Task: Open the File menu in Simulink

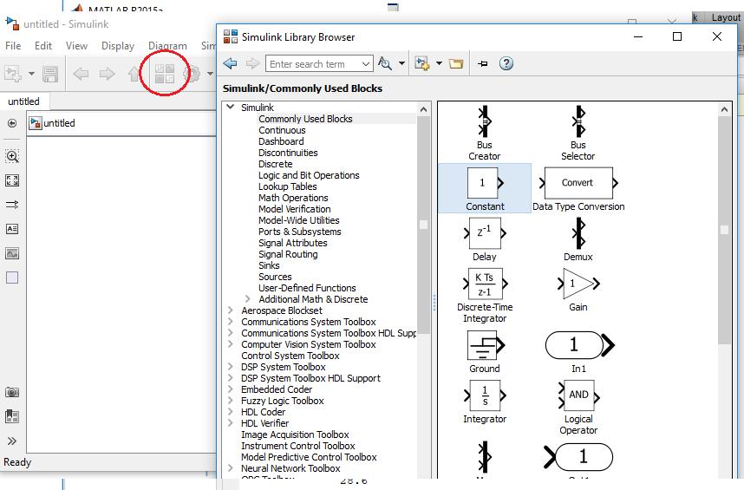Action: click(13, 46)
